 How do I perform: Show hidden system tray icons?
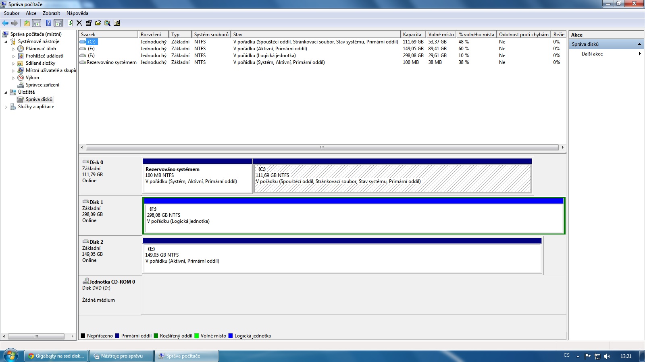point(578,356)
